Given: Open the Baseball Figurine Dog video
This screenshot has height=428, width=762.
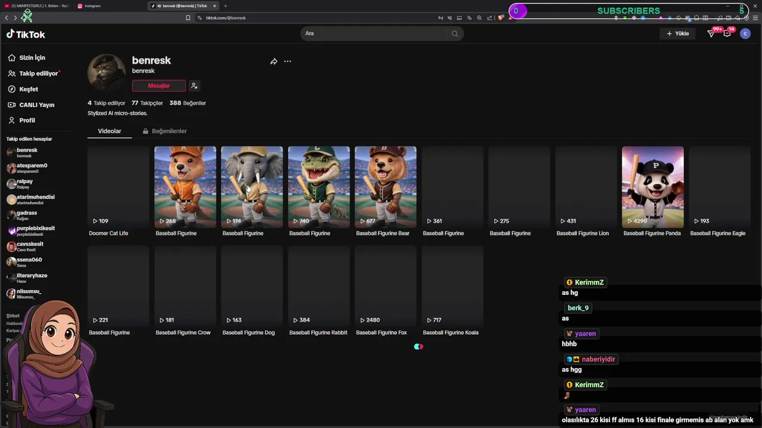Looking at the screenshot, I should pyautogui.click(x=252, y=286).
